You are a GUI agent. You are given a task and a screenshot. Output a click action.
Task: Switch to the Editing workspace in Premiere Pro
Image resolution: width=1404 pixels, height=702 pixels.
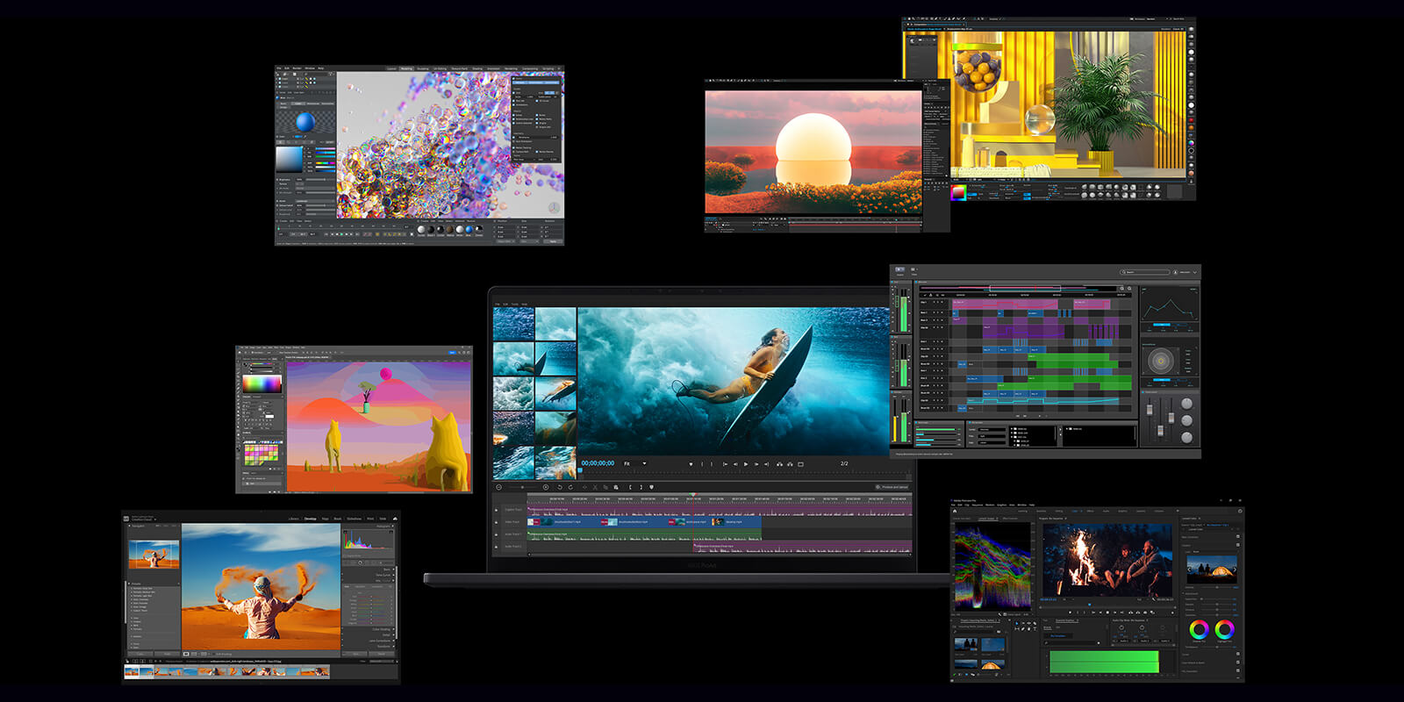click(x=1059, y=511)
